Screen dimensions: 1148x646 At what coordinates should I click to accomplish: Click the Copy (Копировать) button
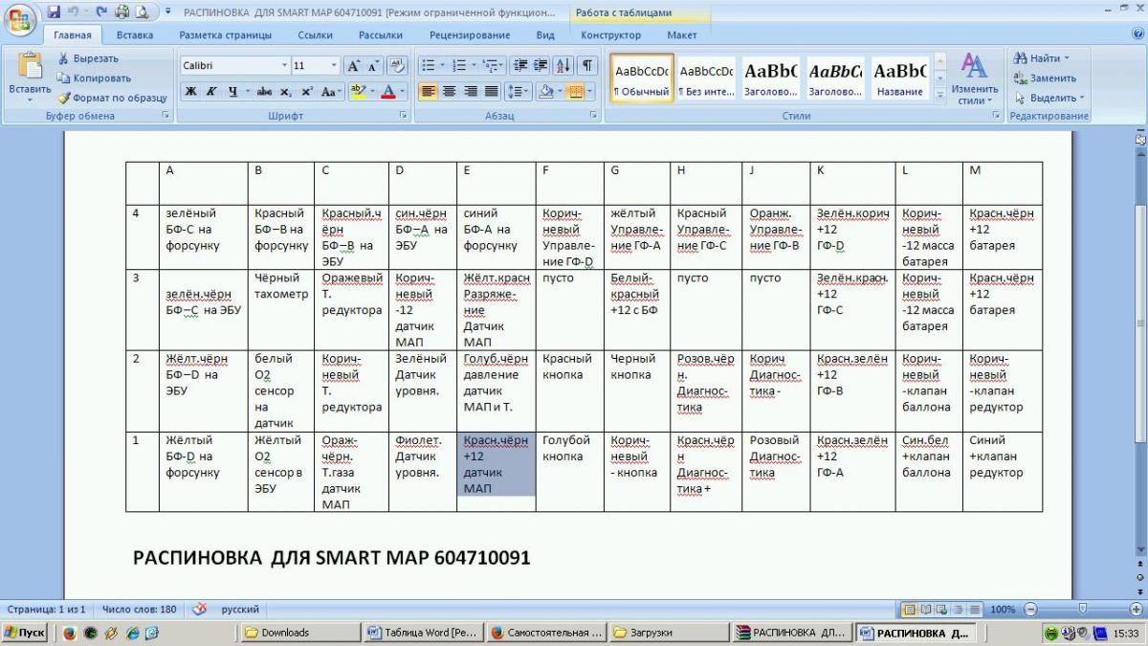[x=94, y=78]
